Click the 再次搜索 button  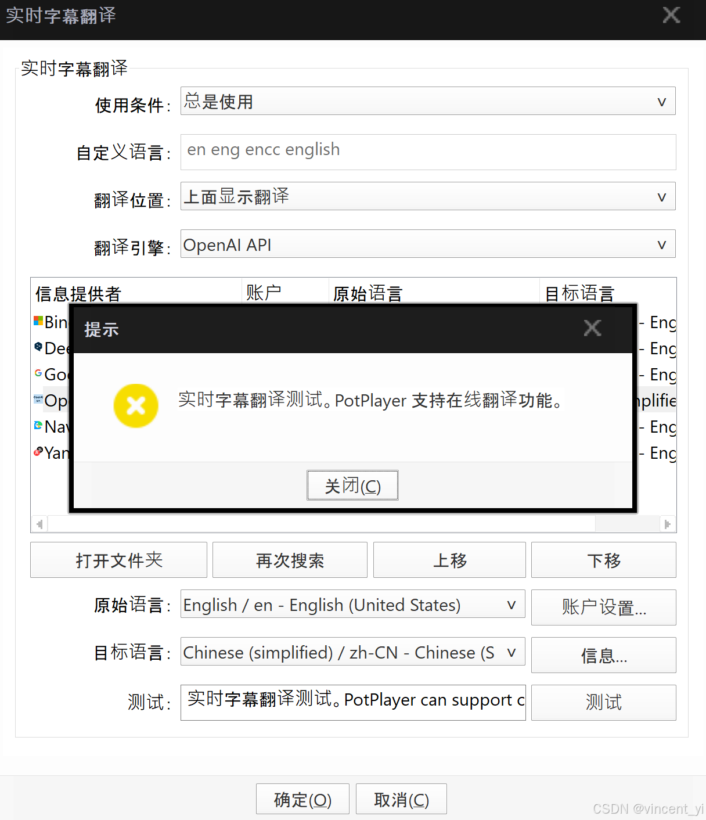pyautogui.click(x=290, y=560)
